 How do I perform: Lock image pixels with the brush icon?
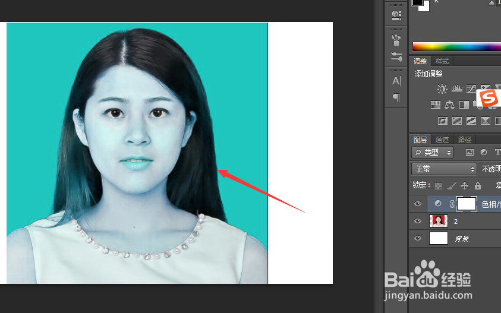pyautogui.click(x=452, y=185)
